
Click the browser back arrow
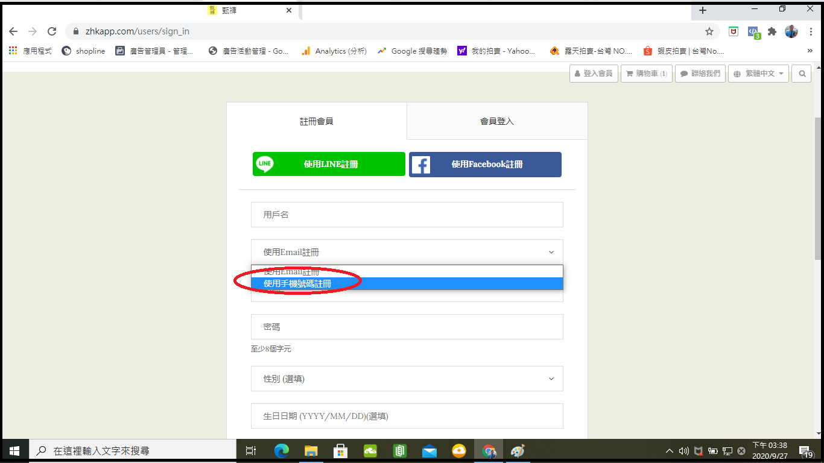click(13, 31)
